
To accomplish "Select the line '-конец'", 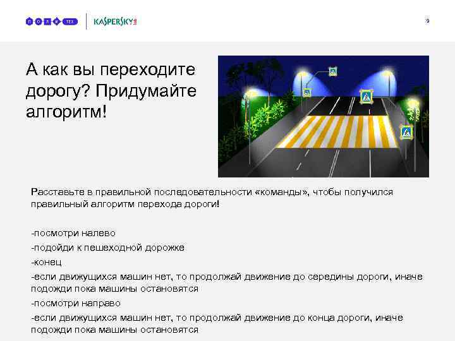I will (x=46, y=262).
